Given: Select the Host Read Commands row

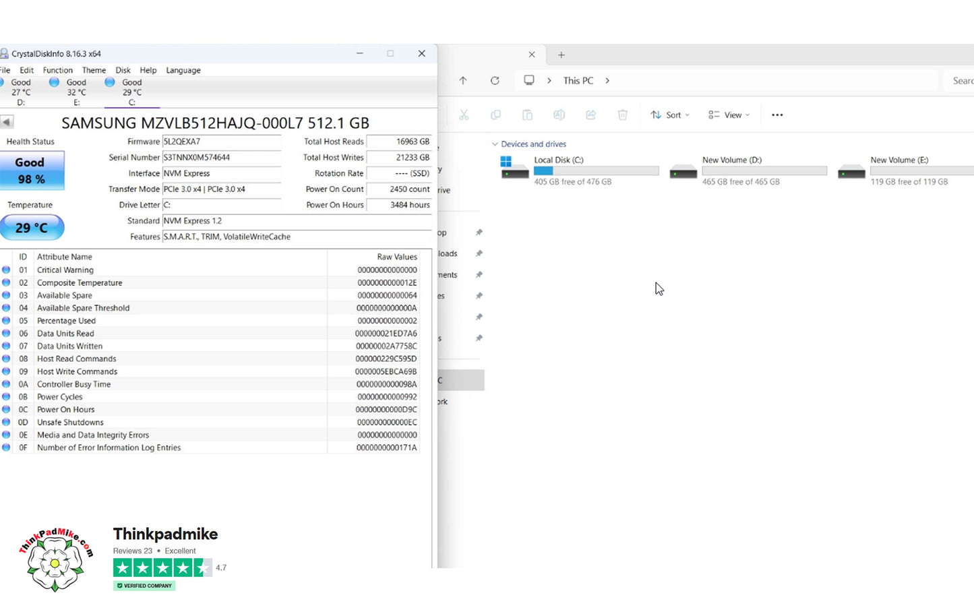Looking at the screenshot, I should pos(210,359).
